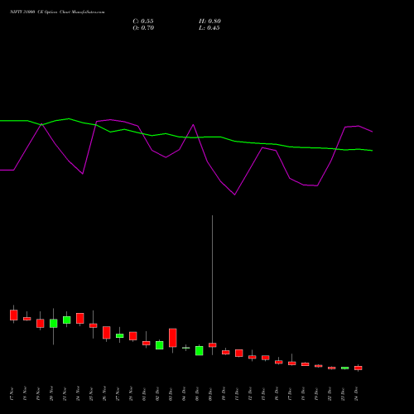Click the green candlestick for 20 Nov
The width and height of the screenshot is (414, 414).
pyautogui.click(x=54, y=324)
